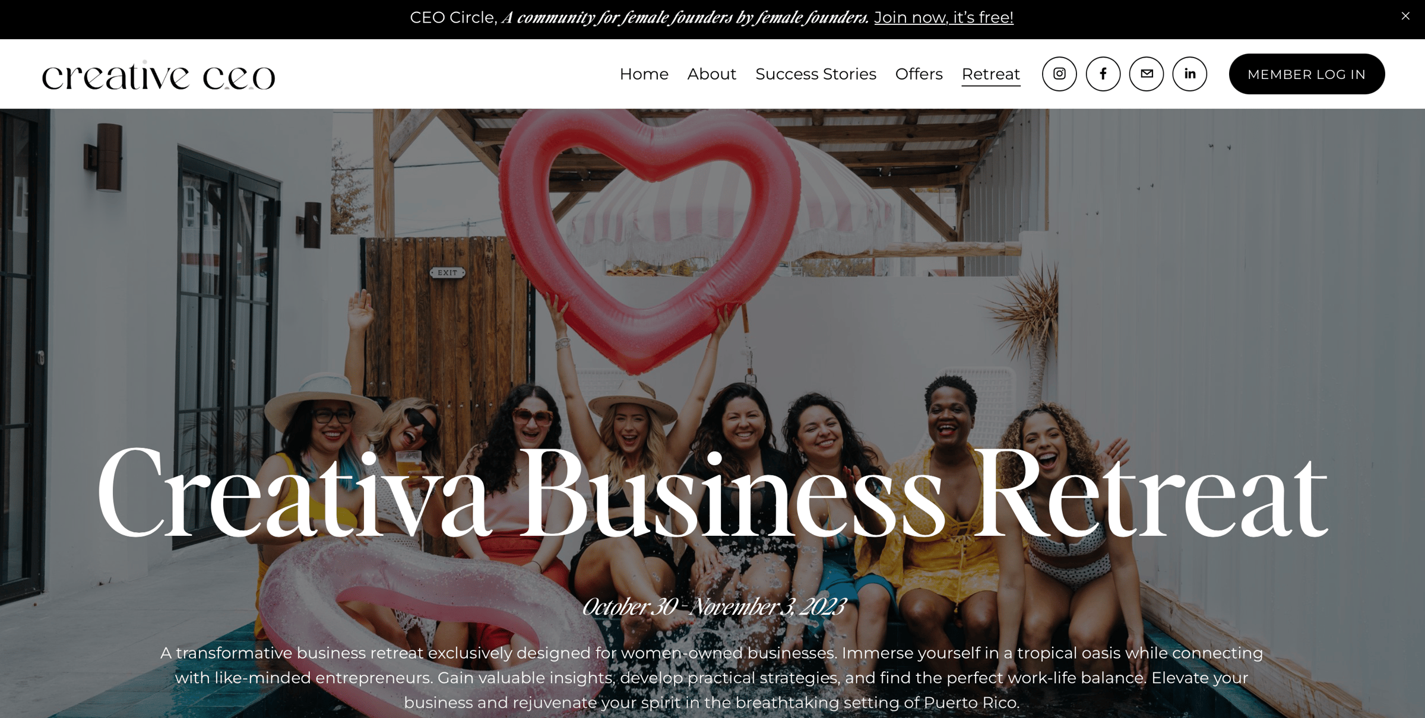Viewport: 1425px width, 718px height.
Task: Dismiss the announcement bar with X
Action: [x=1405, y=16]
